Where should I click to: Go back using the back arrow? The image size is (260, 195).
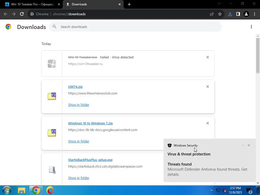(6, 14)
